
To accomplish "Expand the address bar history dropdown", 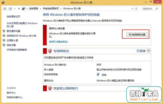I will 132,9.
